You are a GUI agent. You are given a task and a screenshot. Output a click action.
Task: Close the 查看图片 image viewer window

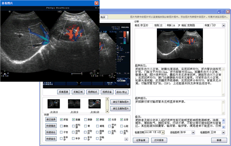[96, 3]
